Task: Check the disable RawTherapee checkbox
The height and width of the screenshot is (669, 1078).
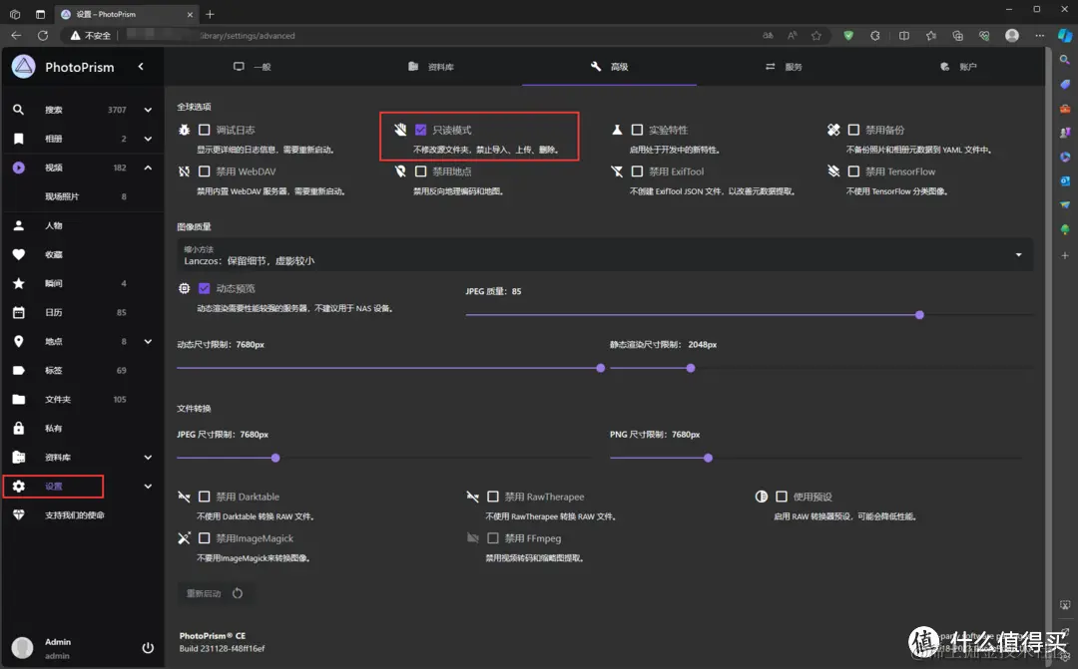Action: [493, 497]
